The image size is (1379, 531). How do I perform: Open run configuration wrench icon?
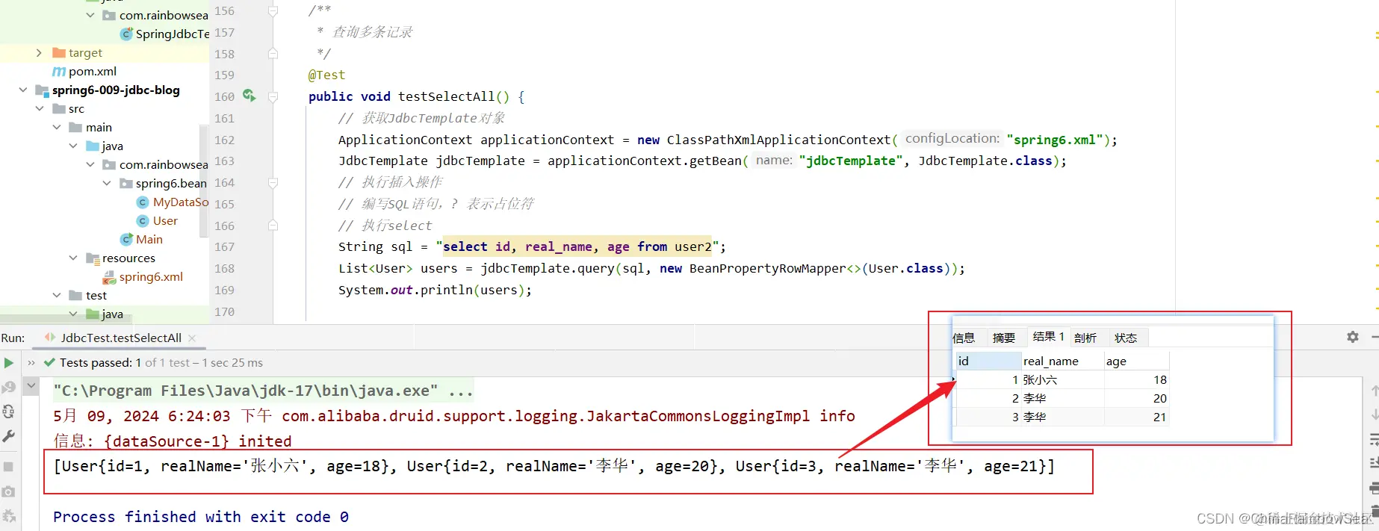click(x=8, y=436)
